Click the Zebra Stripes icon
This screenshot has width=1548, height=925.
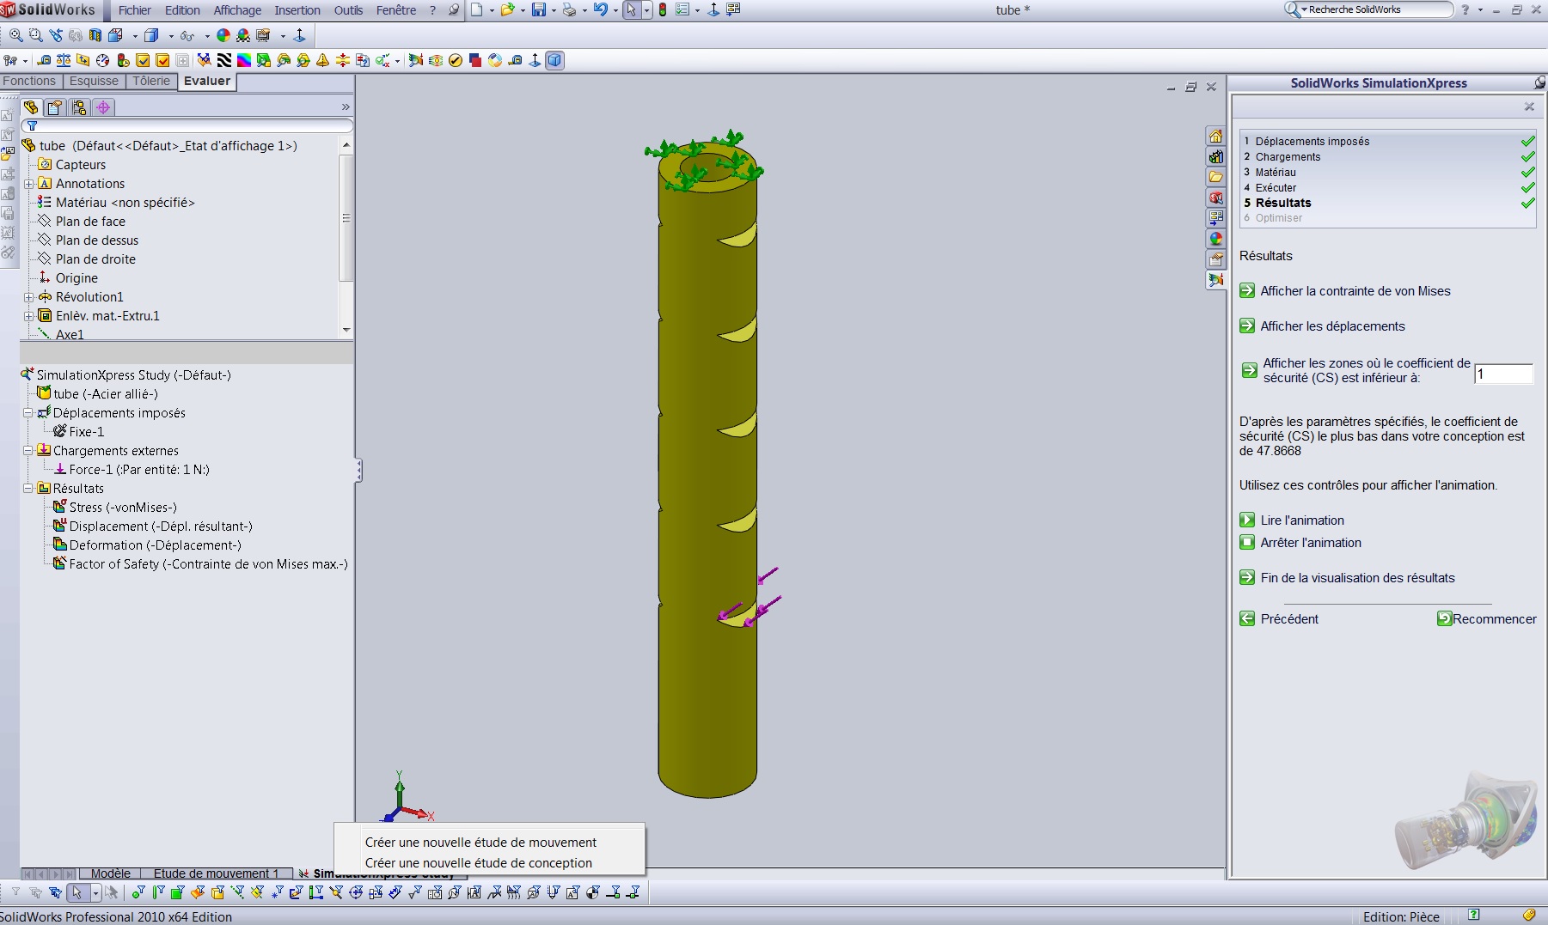(224, 60)
